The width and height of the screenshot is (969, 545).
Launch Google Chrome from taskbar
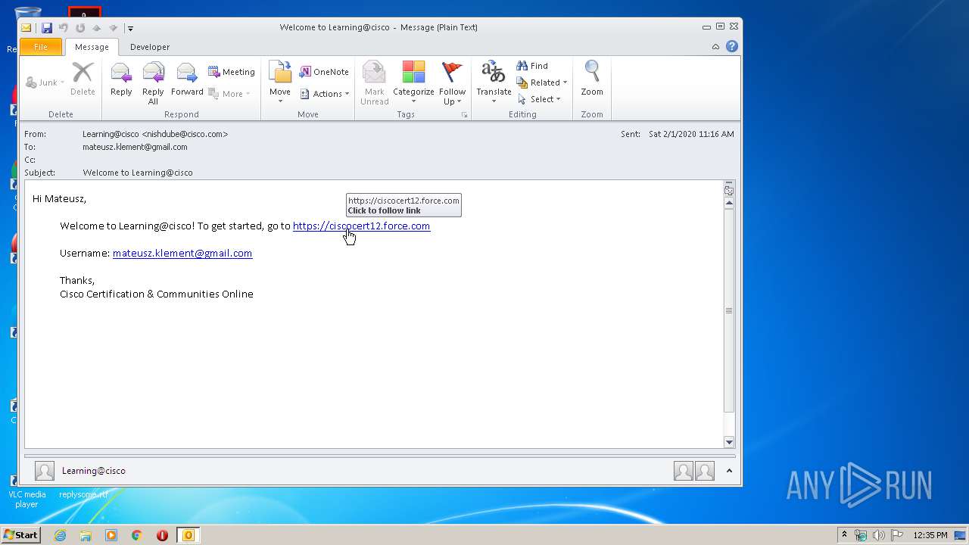point(137,535)
